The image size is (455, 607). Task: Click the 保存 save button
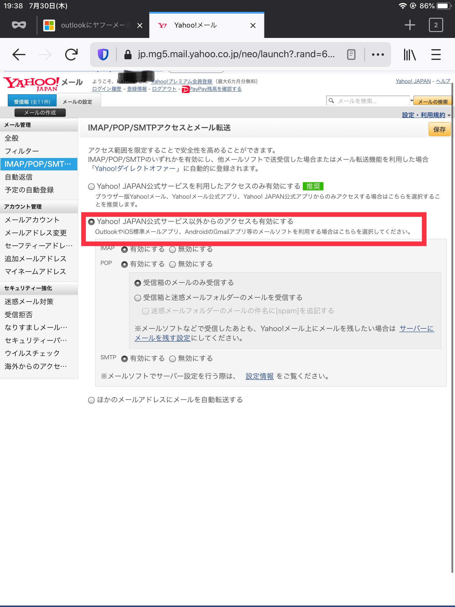click(439, 130)
